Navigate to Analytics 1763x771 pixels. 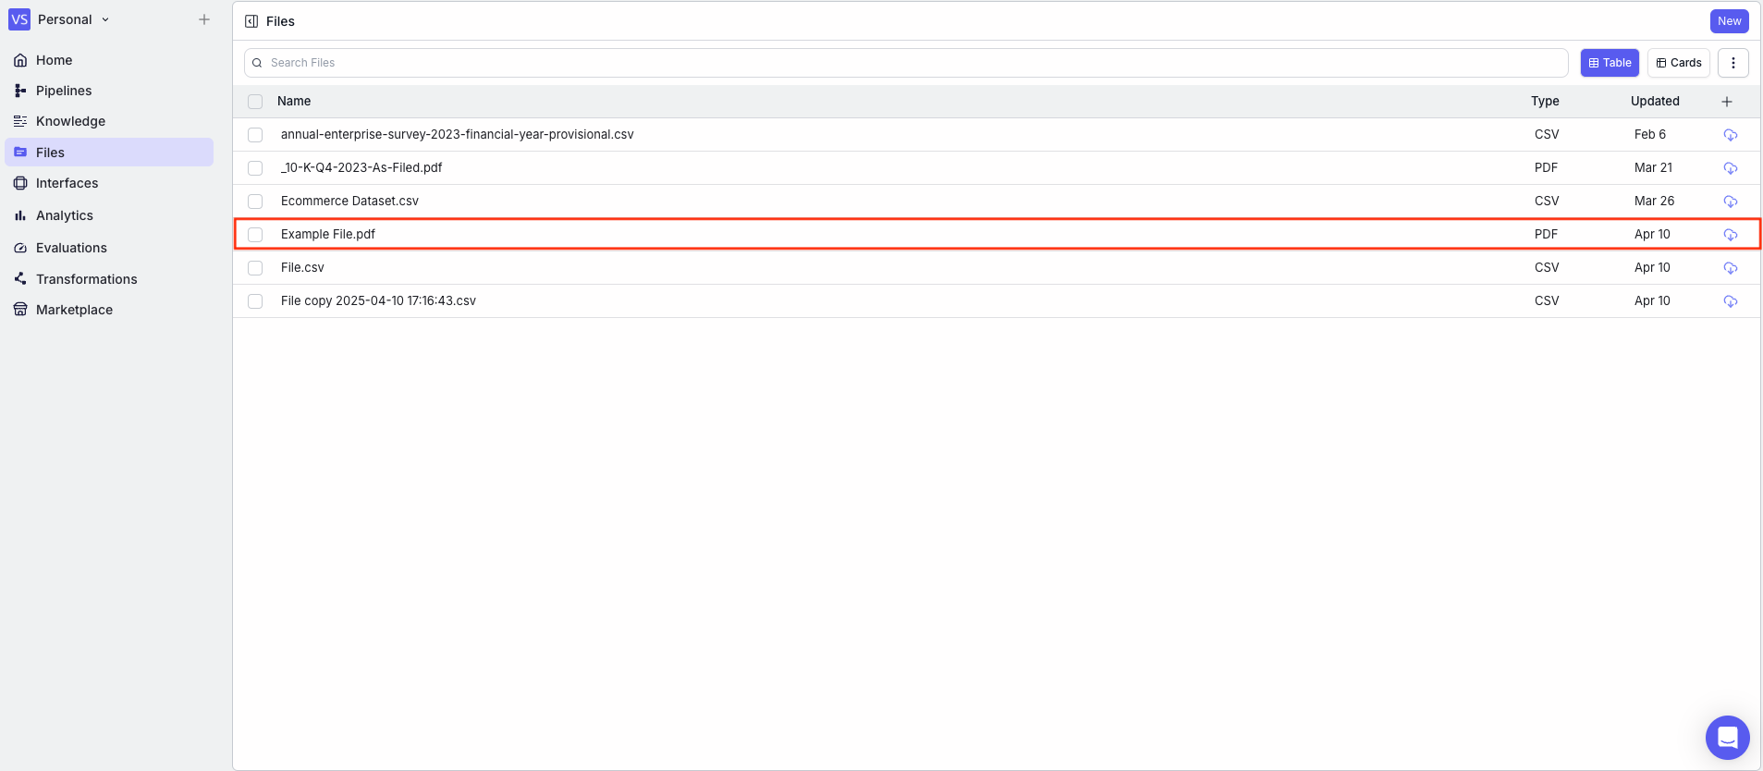64,215
